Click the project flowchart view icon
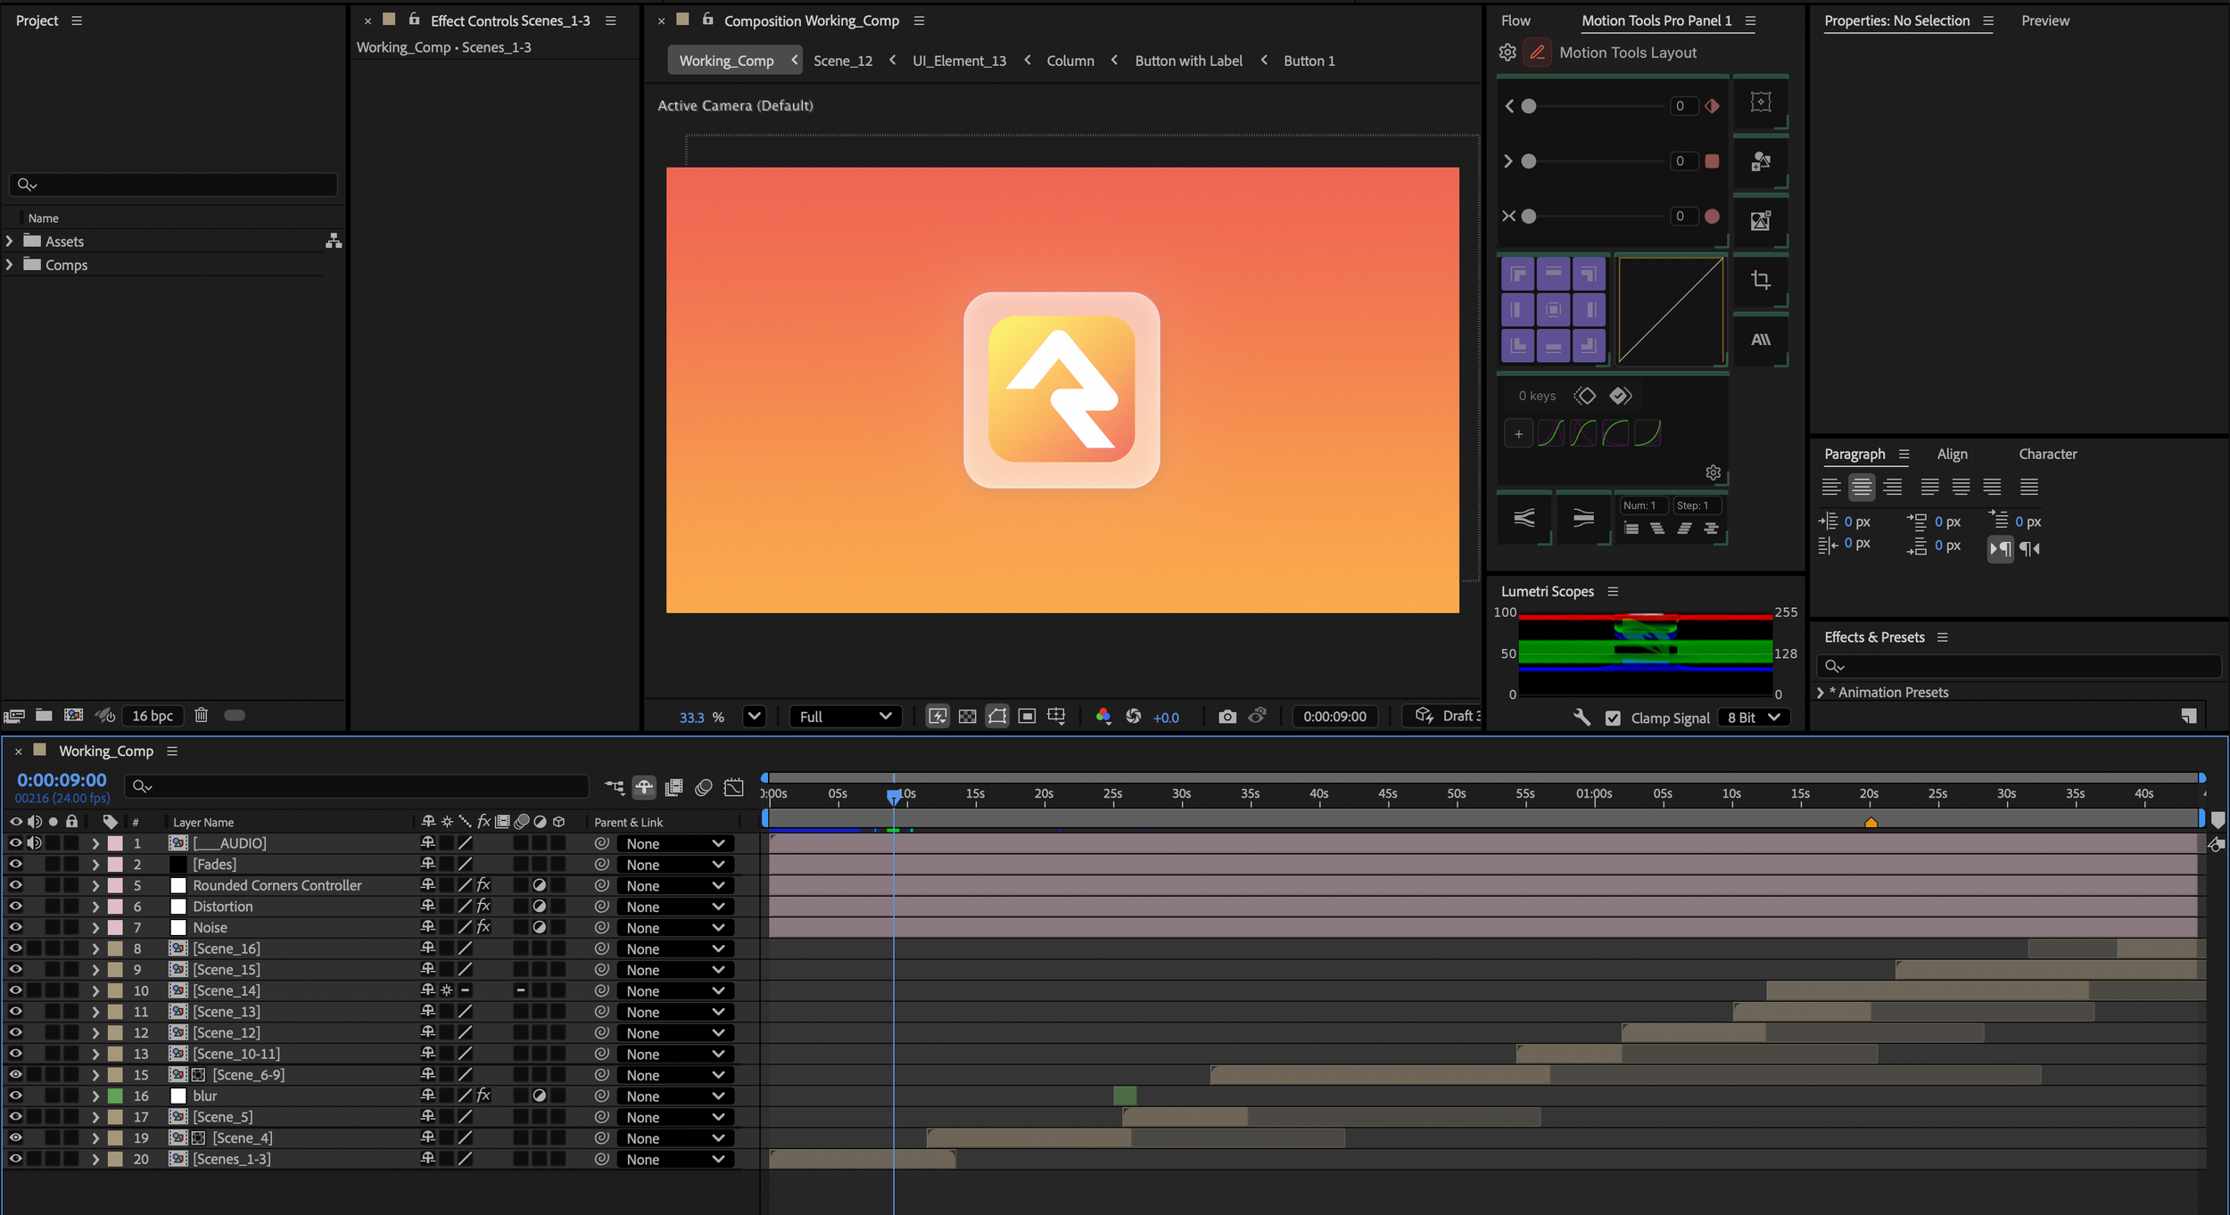 [334, 241]
